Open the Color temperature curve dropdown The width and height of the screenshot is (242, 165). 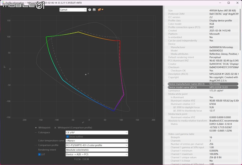(97, 141)
